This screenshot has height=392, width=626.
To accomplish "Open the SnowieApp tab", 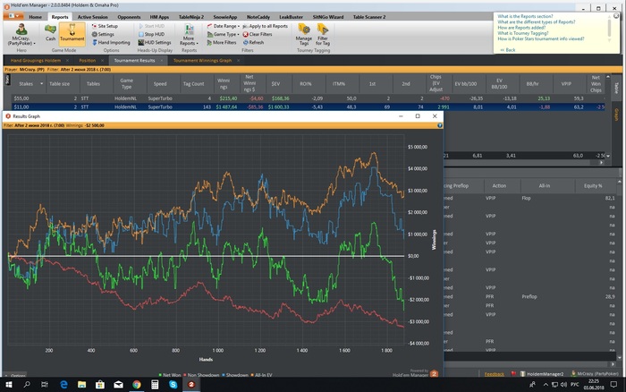I will click(x=225, y=17).
